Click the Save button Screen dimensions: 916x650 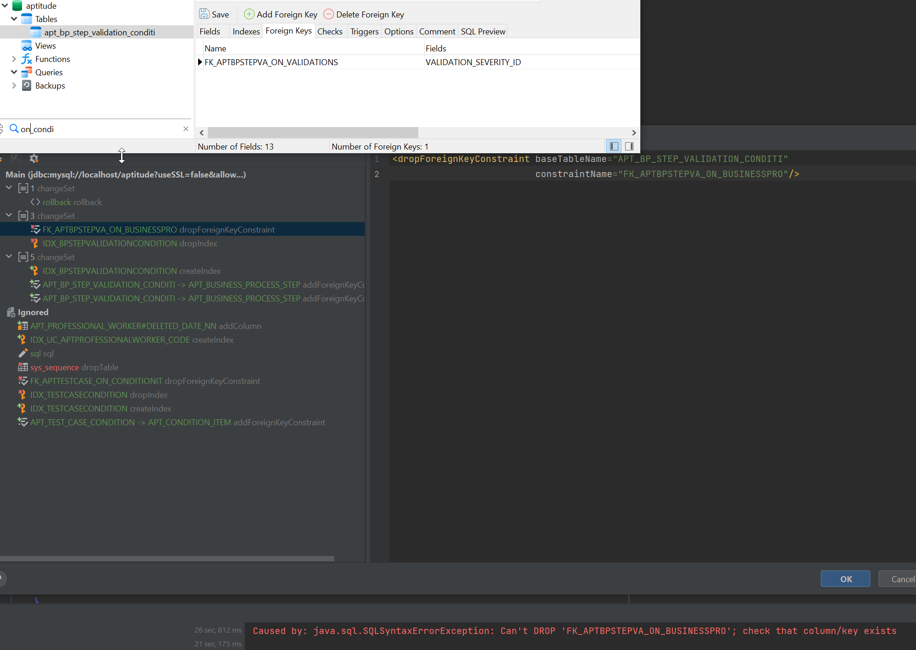click(x=214, y=14)
